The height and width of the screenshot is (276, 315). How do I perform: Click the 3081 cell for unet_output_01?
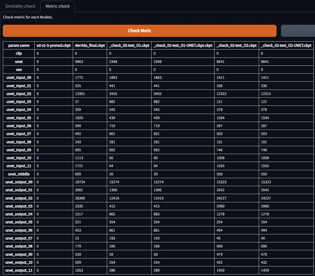[x=90, y=190]
